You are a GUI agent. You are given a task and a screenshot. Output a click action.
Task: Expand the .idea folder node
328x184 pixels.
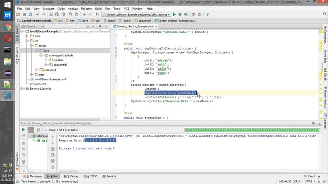(27, 36)
